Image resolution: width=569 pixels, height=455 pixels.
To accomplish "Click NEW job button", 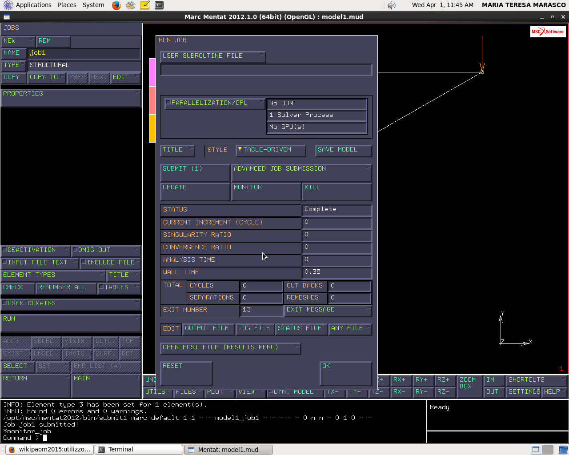I will (x=18, y=41).
